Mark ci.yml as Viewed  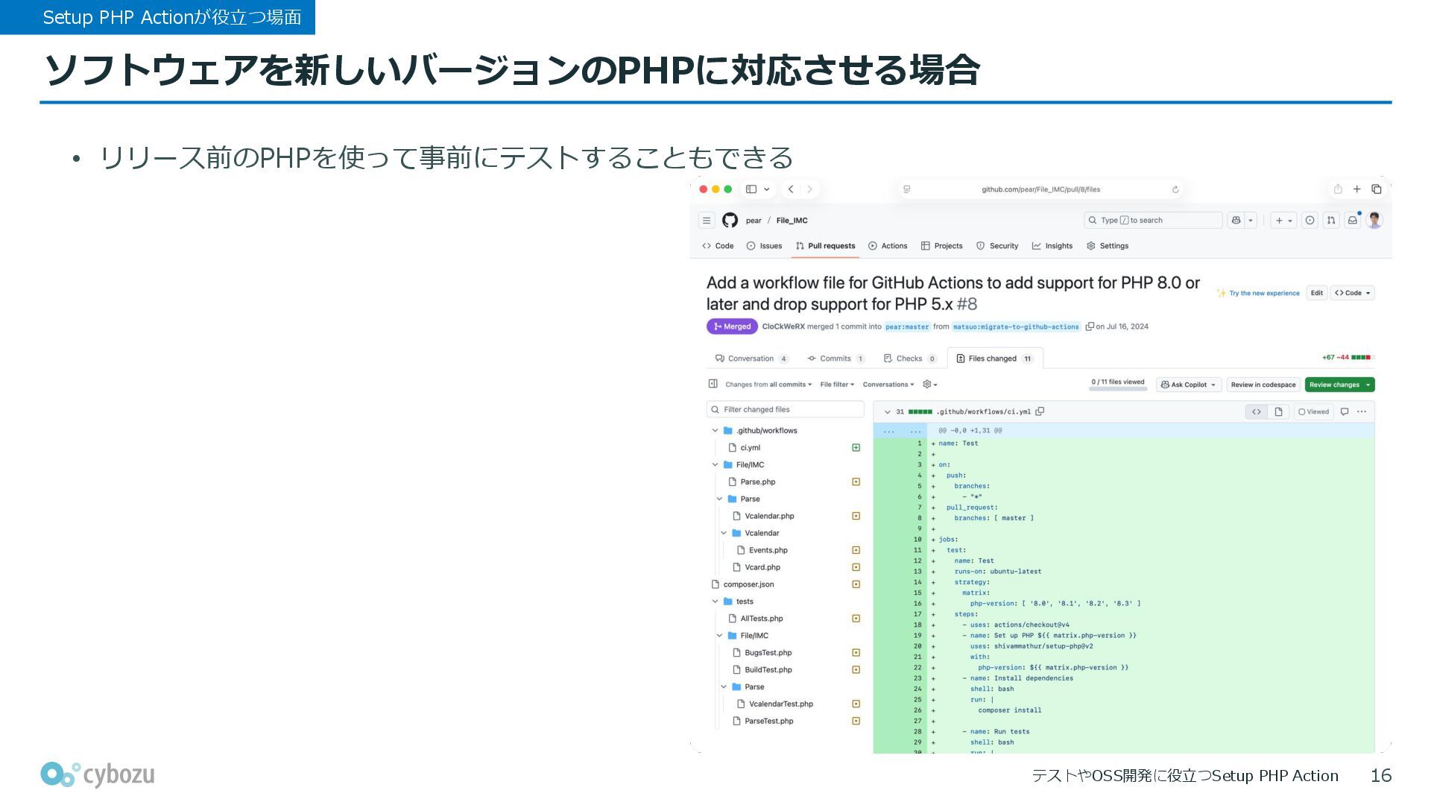pos(1313,411)
